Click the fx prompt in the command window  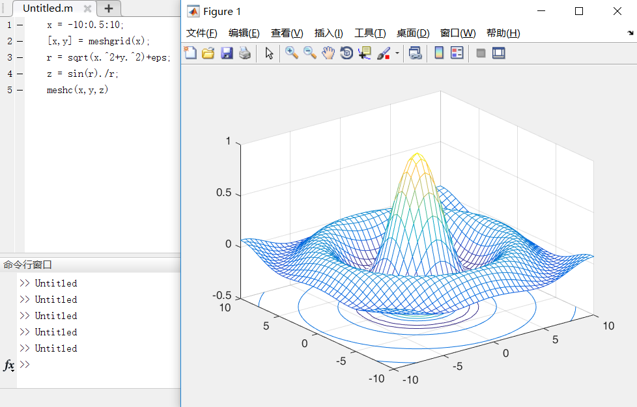(x=8, y=365)
